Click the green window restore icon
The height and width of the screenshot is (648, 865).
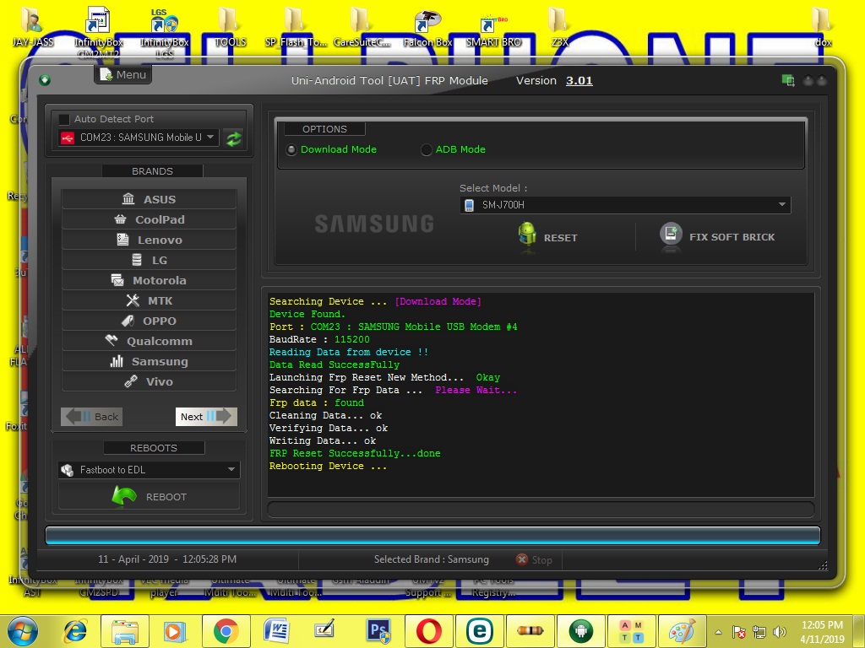coord(788,80)
